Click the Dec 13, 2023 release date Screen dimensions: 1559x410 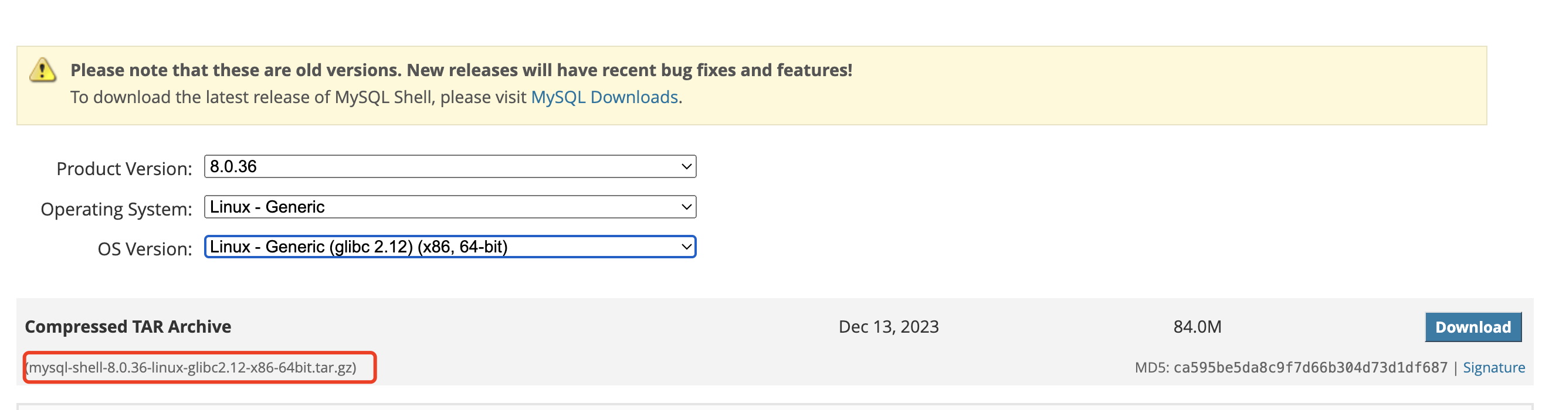point(888,327)
